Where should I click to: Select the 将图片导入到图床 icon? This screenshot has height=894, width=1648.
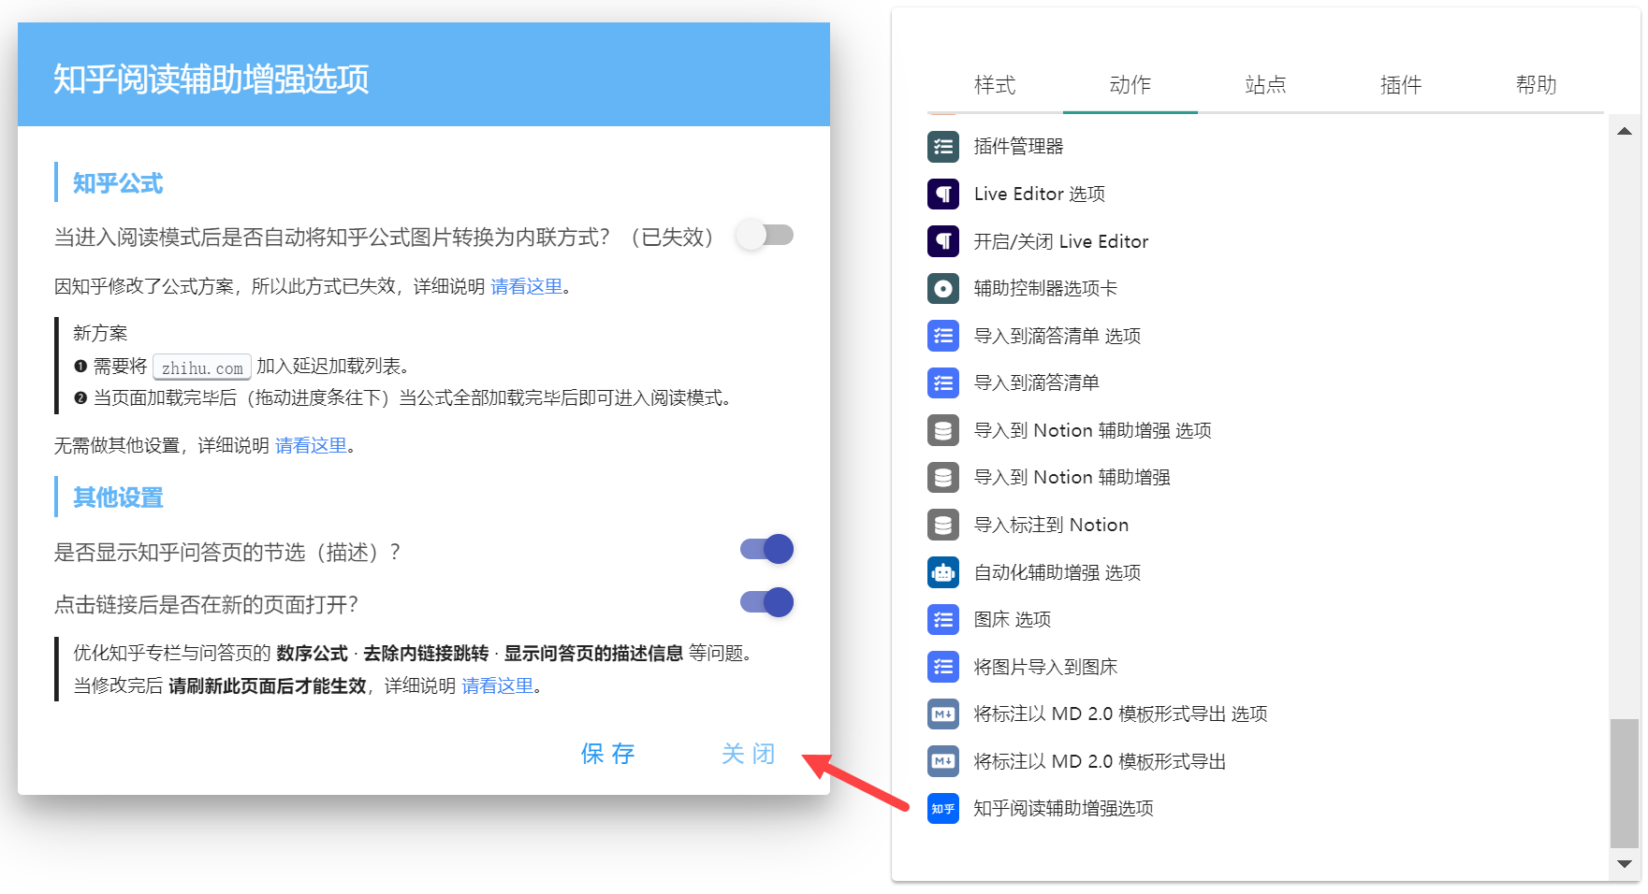(x=943, y=667)
